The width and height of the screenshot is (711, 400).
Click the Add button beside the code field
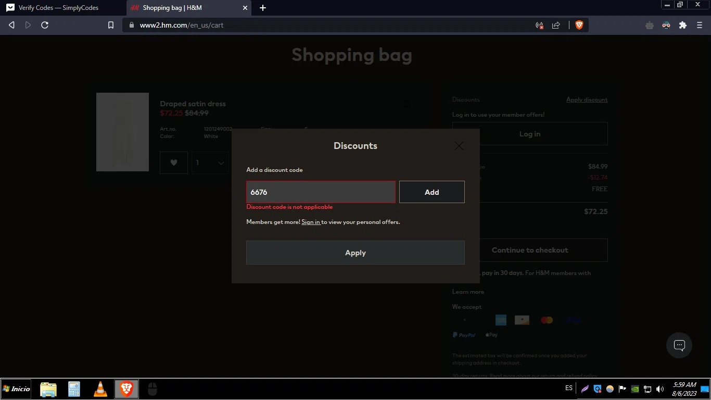pyautogui.click(x=432, y=192)
